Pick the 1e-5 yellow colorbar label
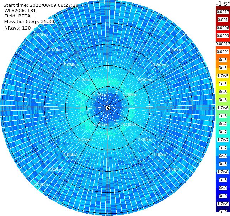 pyautogui.click(x=223, y=84)
